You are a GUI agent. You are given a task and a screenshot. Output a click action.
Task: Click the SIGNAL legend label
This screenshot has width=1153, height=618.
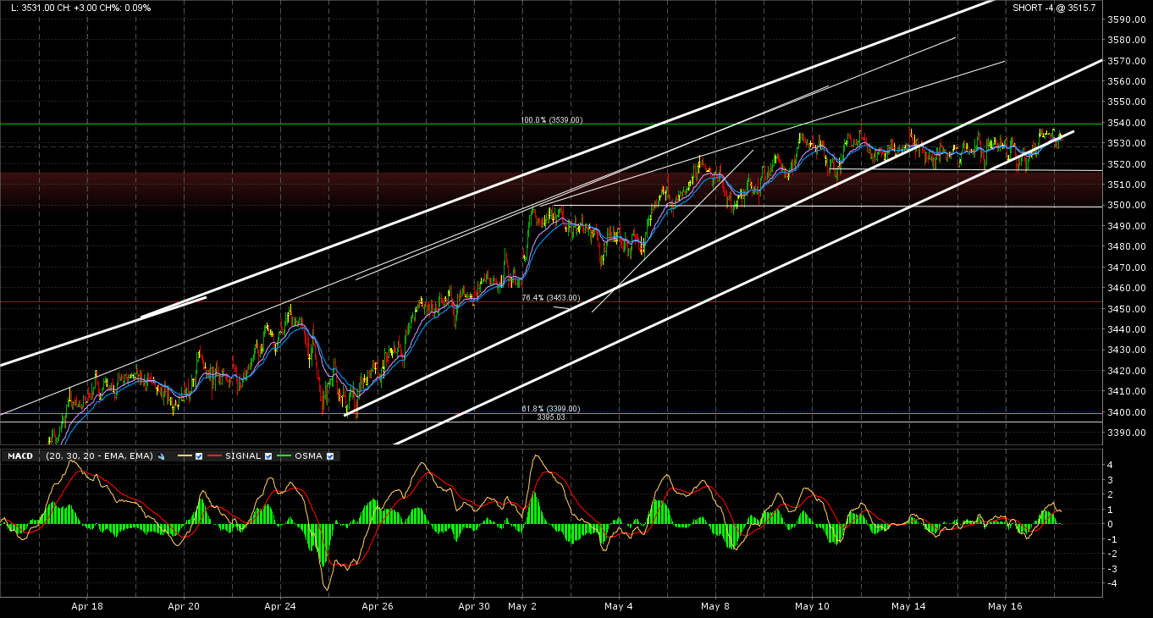[243, 456]
